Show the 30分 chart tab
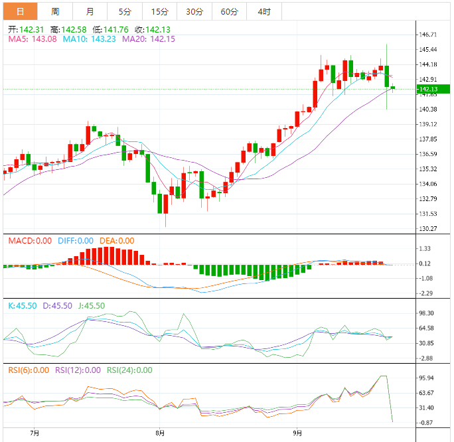The width and height of the screenshot is (454, 442). click(194, 12)
